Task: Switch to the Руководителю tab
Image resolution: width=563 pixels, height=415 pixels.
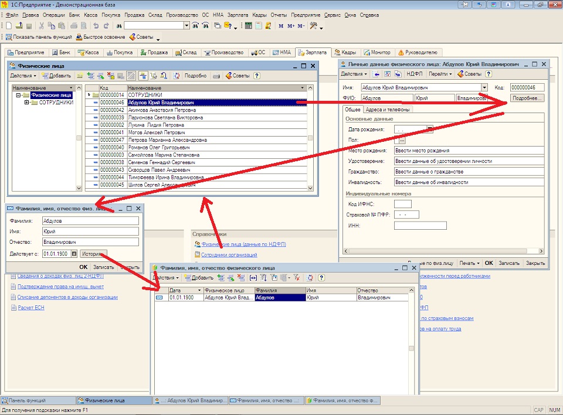Action: (x=418, y=52)
